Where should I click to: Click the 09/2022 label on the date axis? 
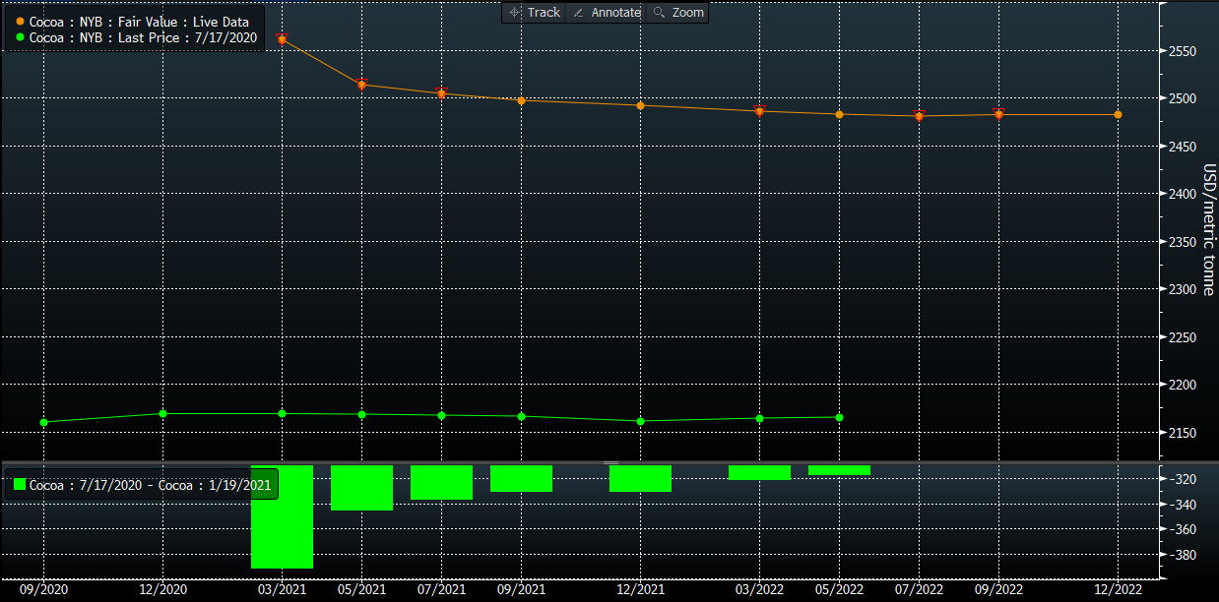998,588
